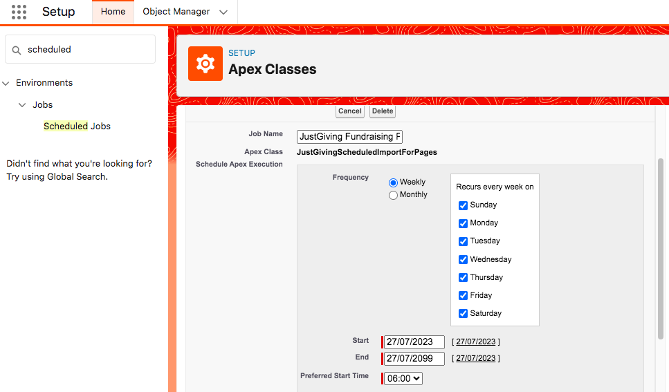Open the Object Manager tab dropdown chevron
669x392 pixels.
point(223,12)
